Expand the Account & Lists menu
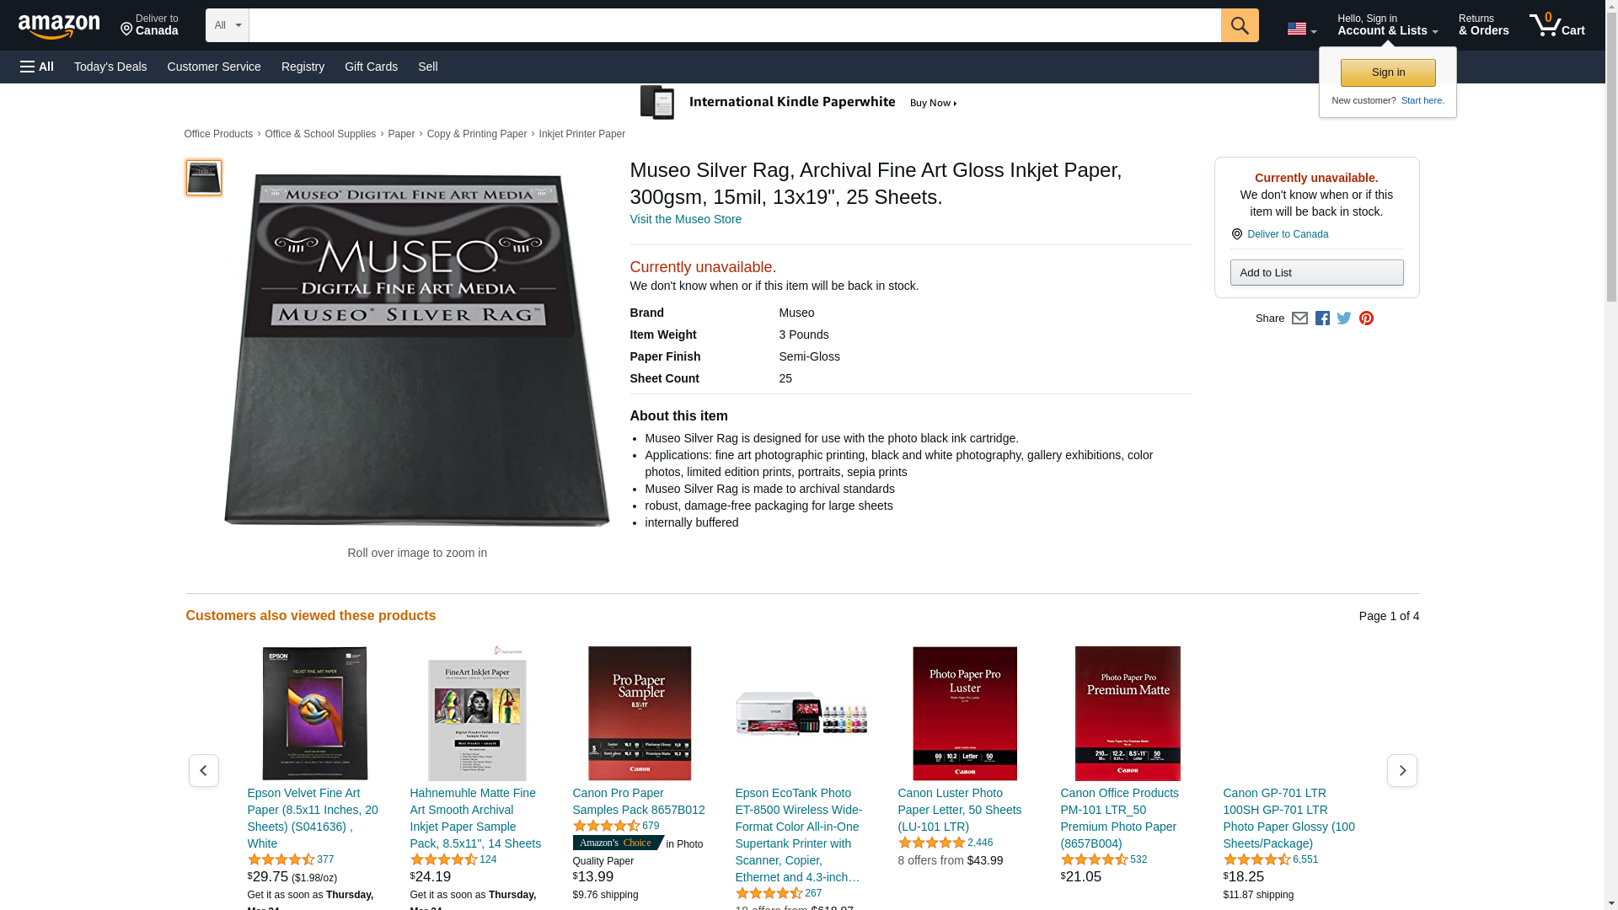 [x=1387, y=25]
